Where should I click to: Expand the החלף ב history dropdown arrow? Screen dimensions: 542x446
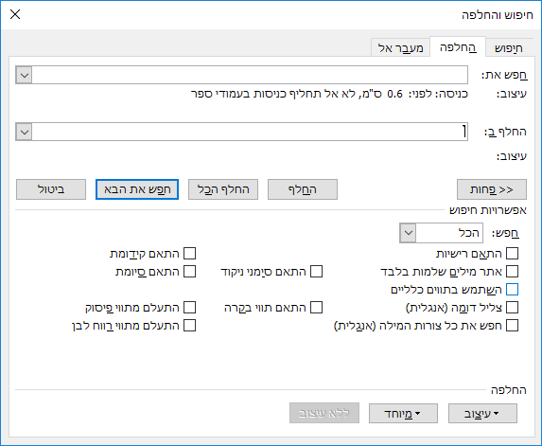click(25, 132)
